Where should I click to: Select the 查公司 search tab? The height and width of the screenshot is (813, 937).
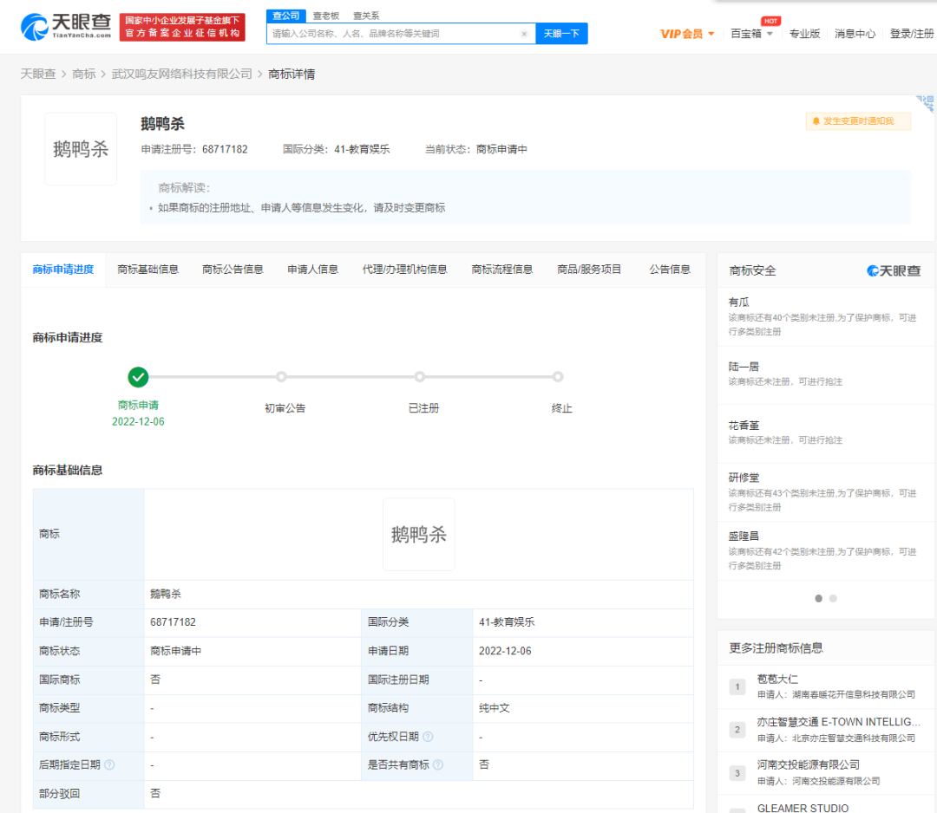285,16
